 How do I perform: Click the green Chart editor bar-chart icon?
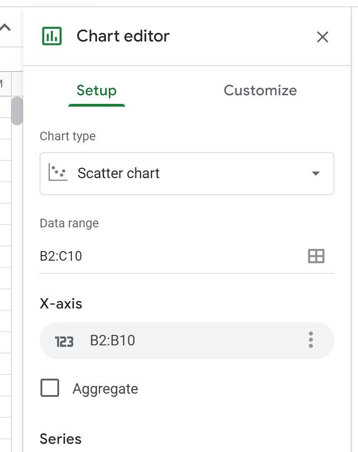click(52, 36)
